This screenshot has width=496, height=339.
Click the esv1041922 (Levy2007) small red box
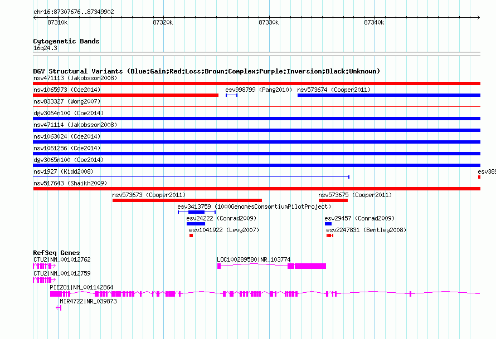click(x=191, y=235)
